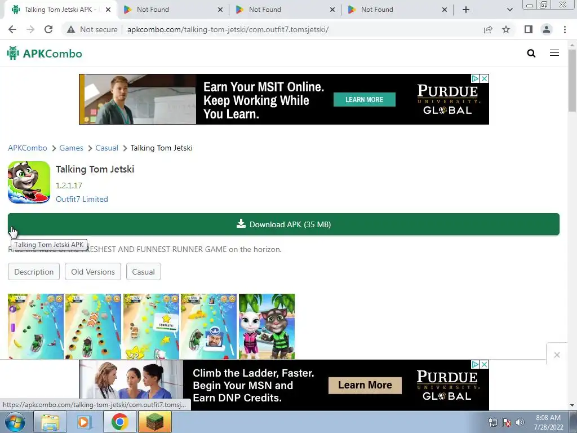Click the version number 1.2.1.17

coord(69,185)
